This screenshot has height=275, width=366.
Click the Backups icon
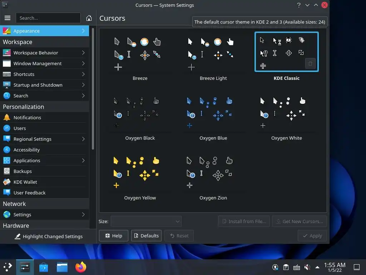(7, 171)
